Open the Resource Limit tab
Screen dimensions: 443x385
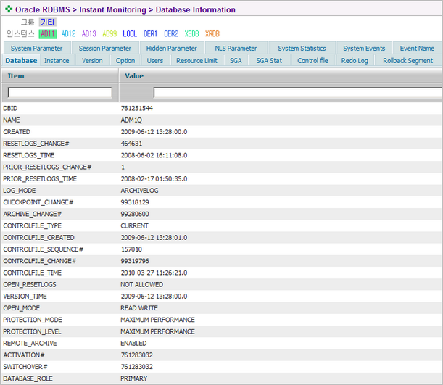[x=196, y=61]
